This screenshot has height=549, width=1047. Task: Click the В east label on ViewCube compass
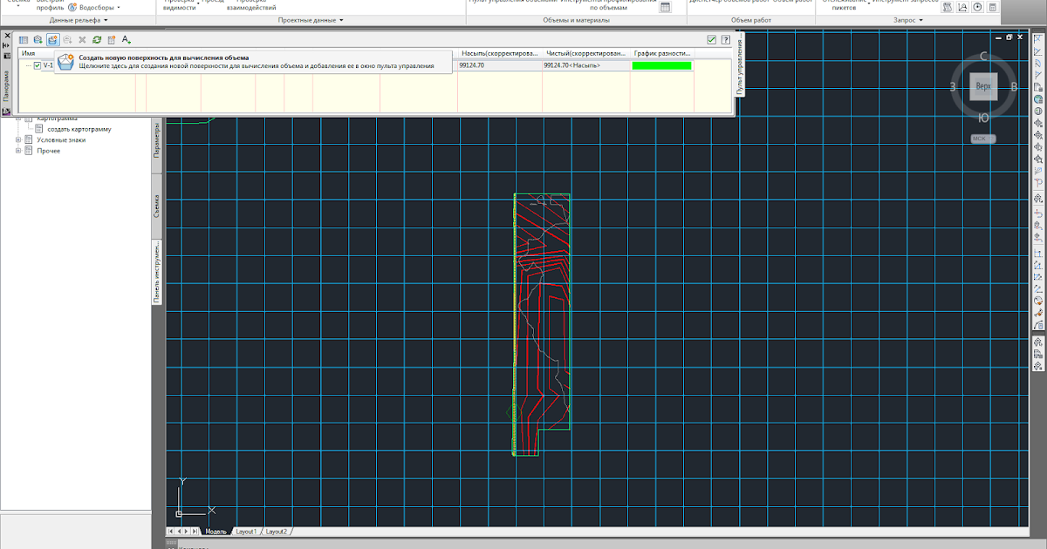1014,86
